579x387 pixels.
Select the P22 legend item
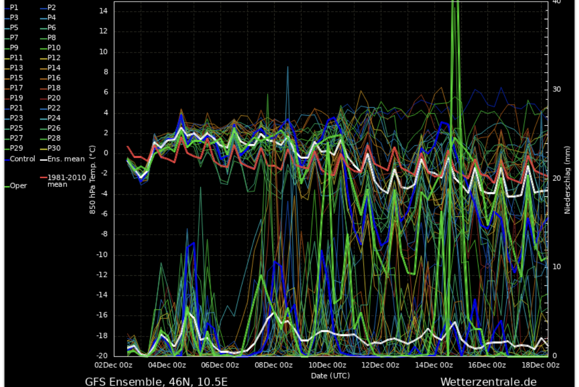pos(53,108)
